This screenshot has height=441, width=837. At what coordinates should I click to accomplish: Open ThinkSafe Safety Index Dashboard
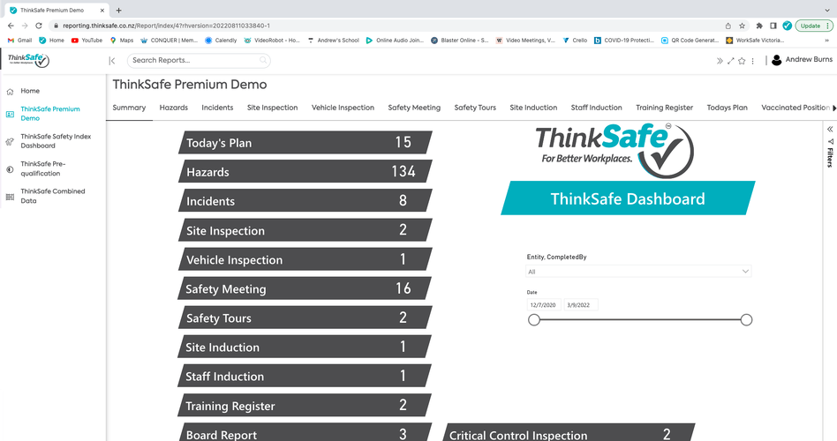(x=56, y=141)
